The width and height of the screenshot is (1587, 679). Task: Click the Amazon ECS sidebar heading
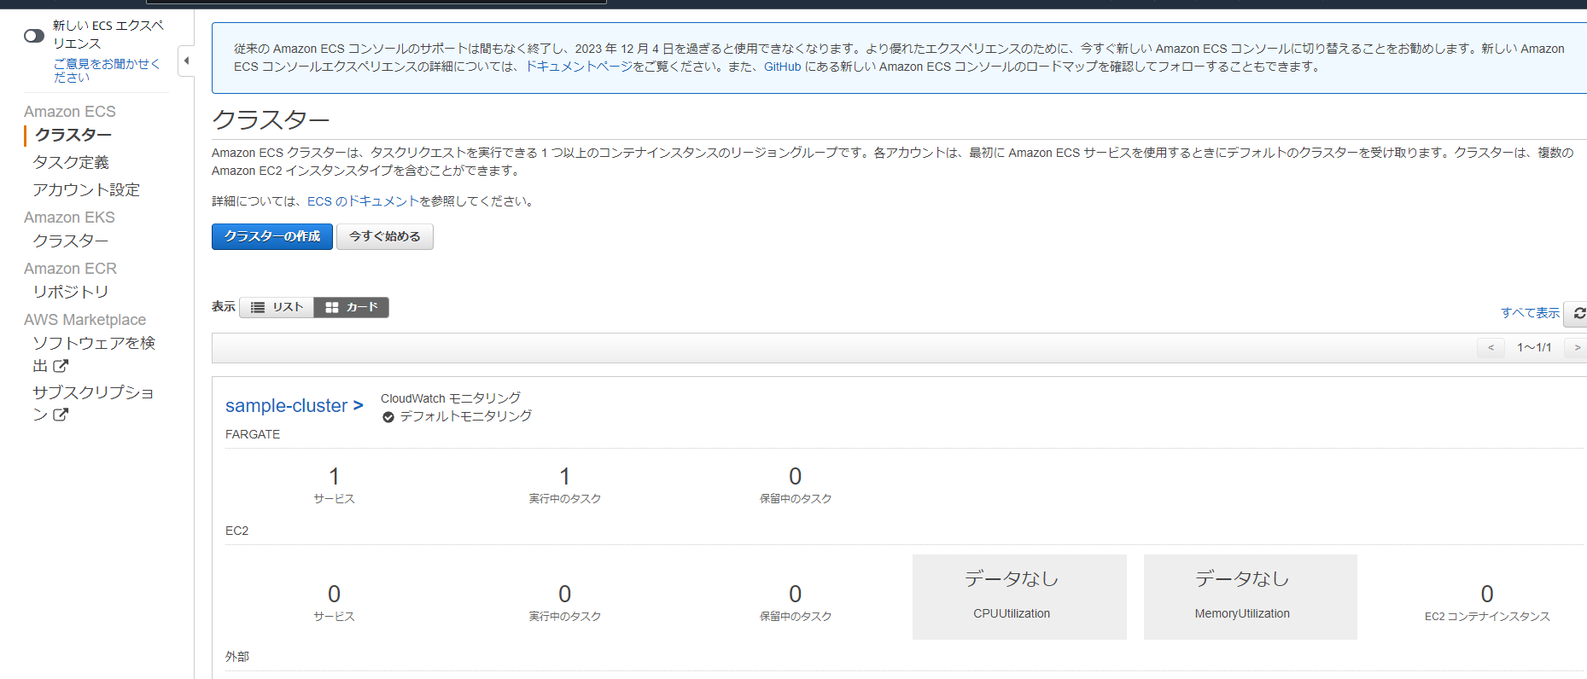(x=70, y=112)
